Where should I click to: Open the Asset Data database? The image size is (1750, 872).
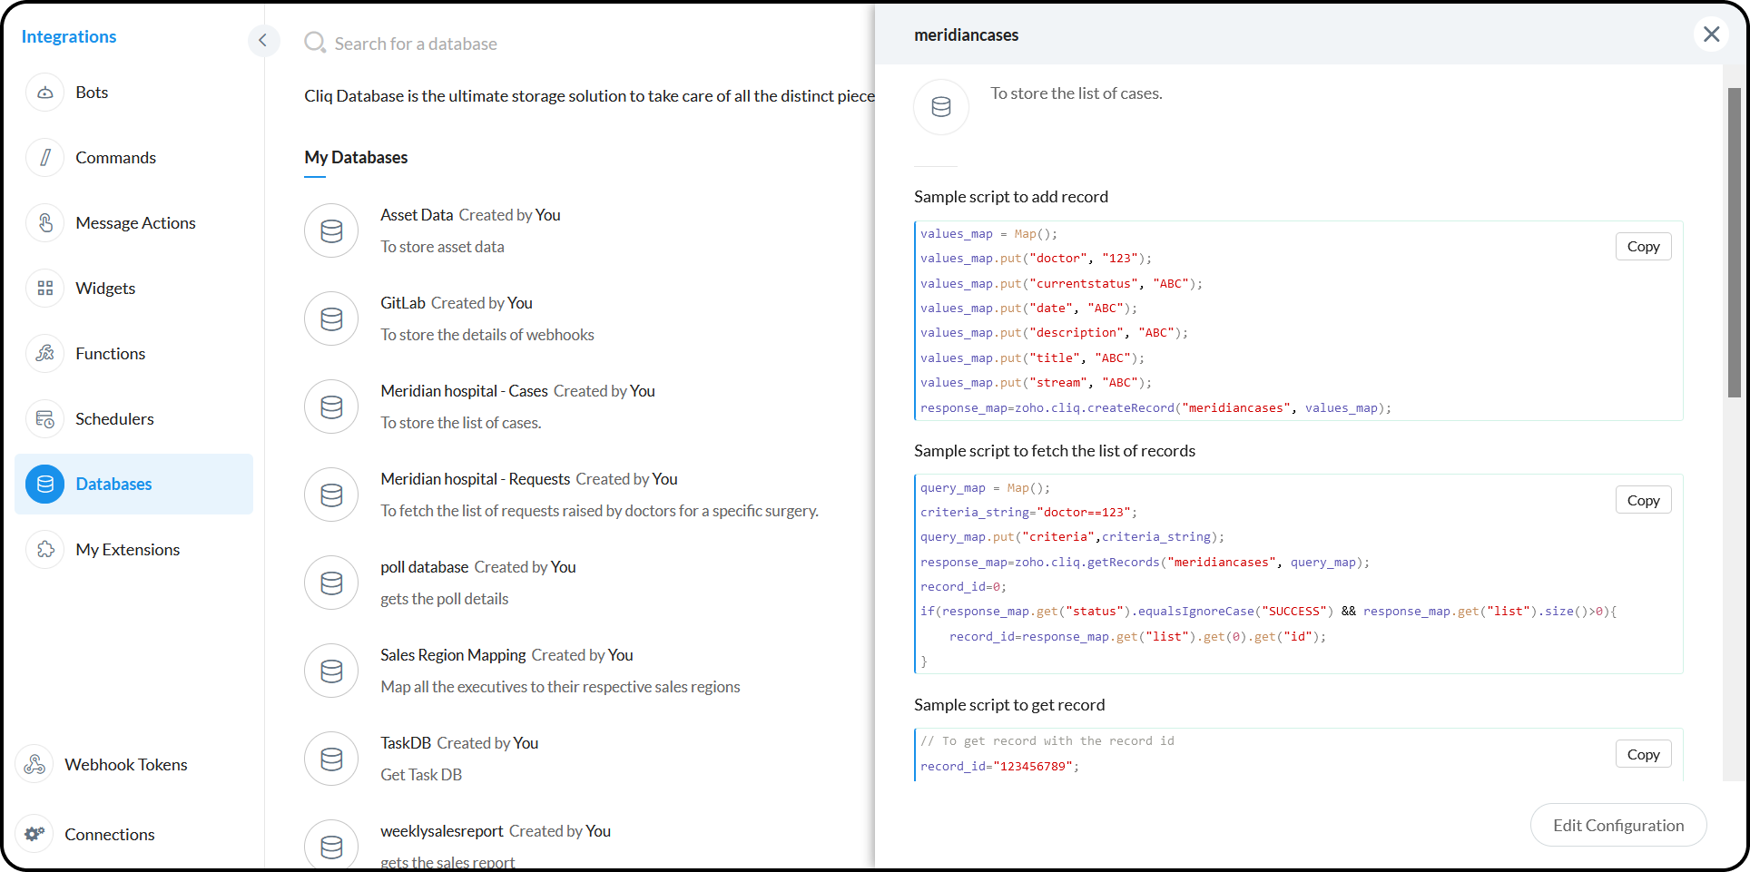(416, 215)
